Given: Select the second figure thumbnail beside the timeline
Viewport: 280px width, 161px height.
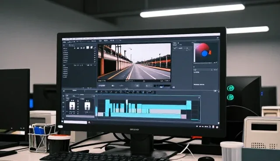Looking at the screenshot, I should (x=87, y=106).
